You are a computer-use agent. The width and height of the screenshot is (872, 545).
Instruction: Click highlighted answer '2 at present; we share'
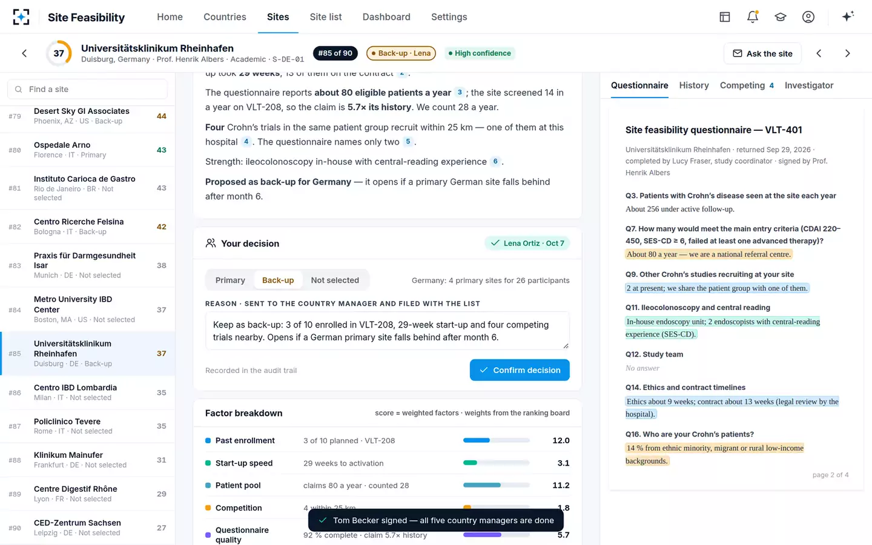717,288
